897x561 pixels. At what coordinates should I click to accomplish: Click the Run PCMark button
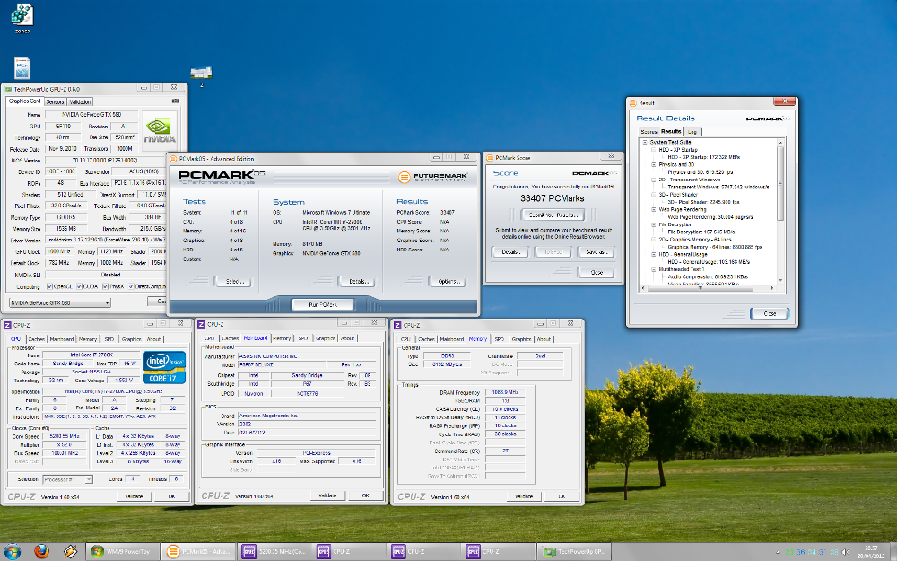point(323,304)
